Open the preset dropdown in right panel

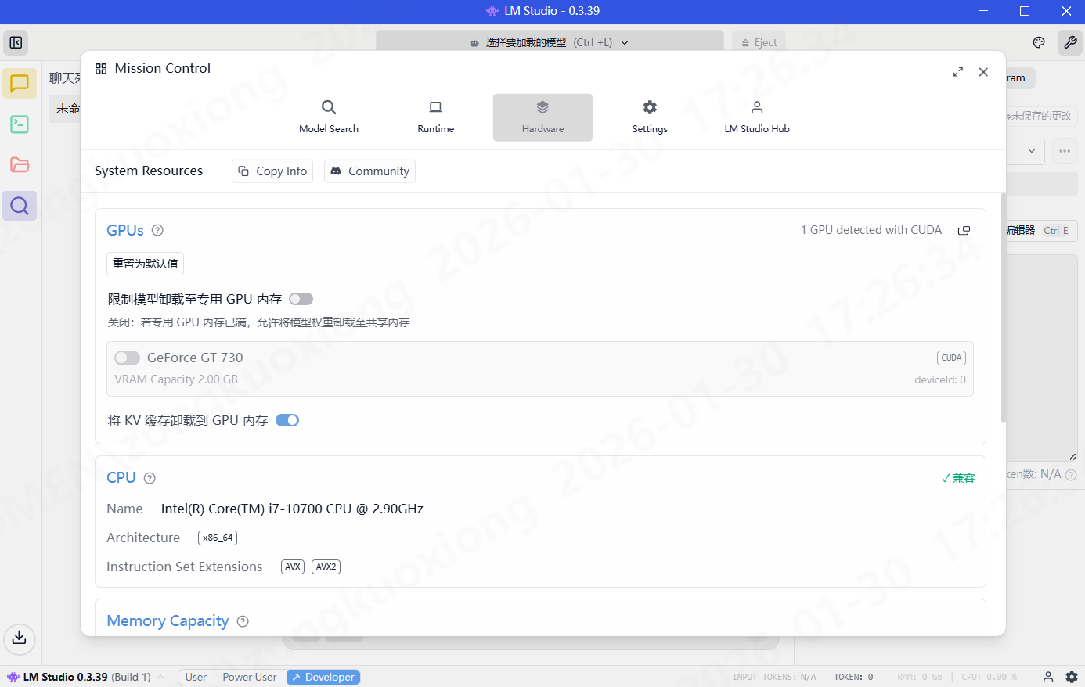pyautogui.click(x=1031, y=151)
